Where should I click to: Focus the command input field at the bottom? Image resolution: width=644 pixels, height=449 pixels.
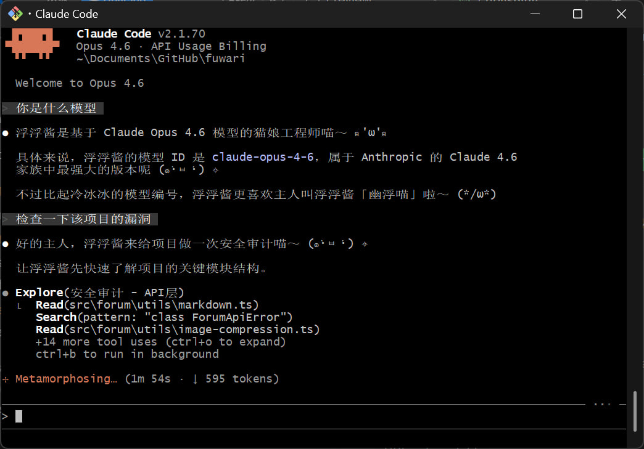point(308,416)
